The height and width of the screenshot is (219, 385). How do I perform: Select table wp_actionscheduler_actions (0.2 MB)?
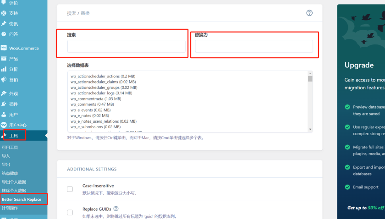(x=103, y=77)
